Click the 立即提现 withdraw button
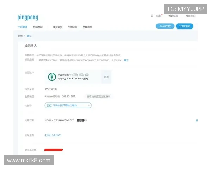 pos(185,26)
